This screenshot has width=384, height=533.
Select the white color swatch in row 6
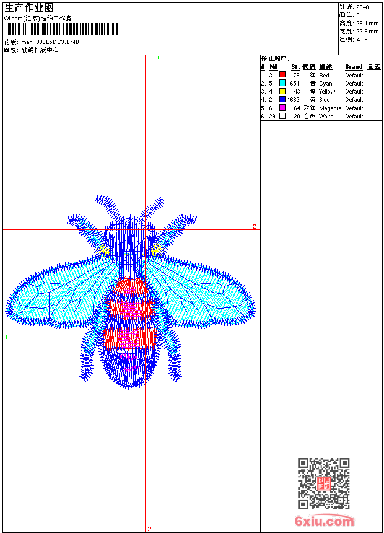pyautogui.click(x=282, y=116)
